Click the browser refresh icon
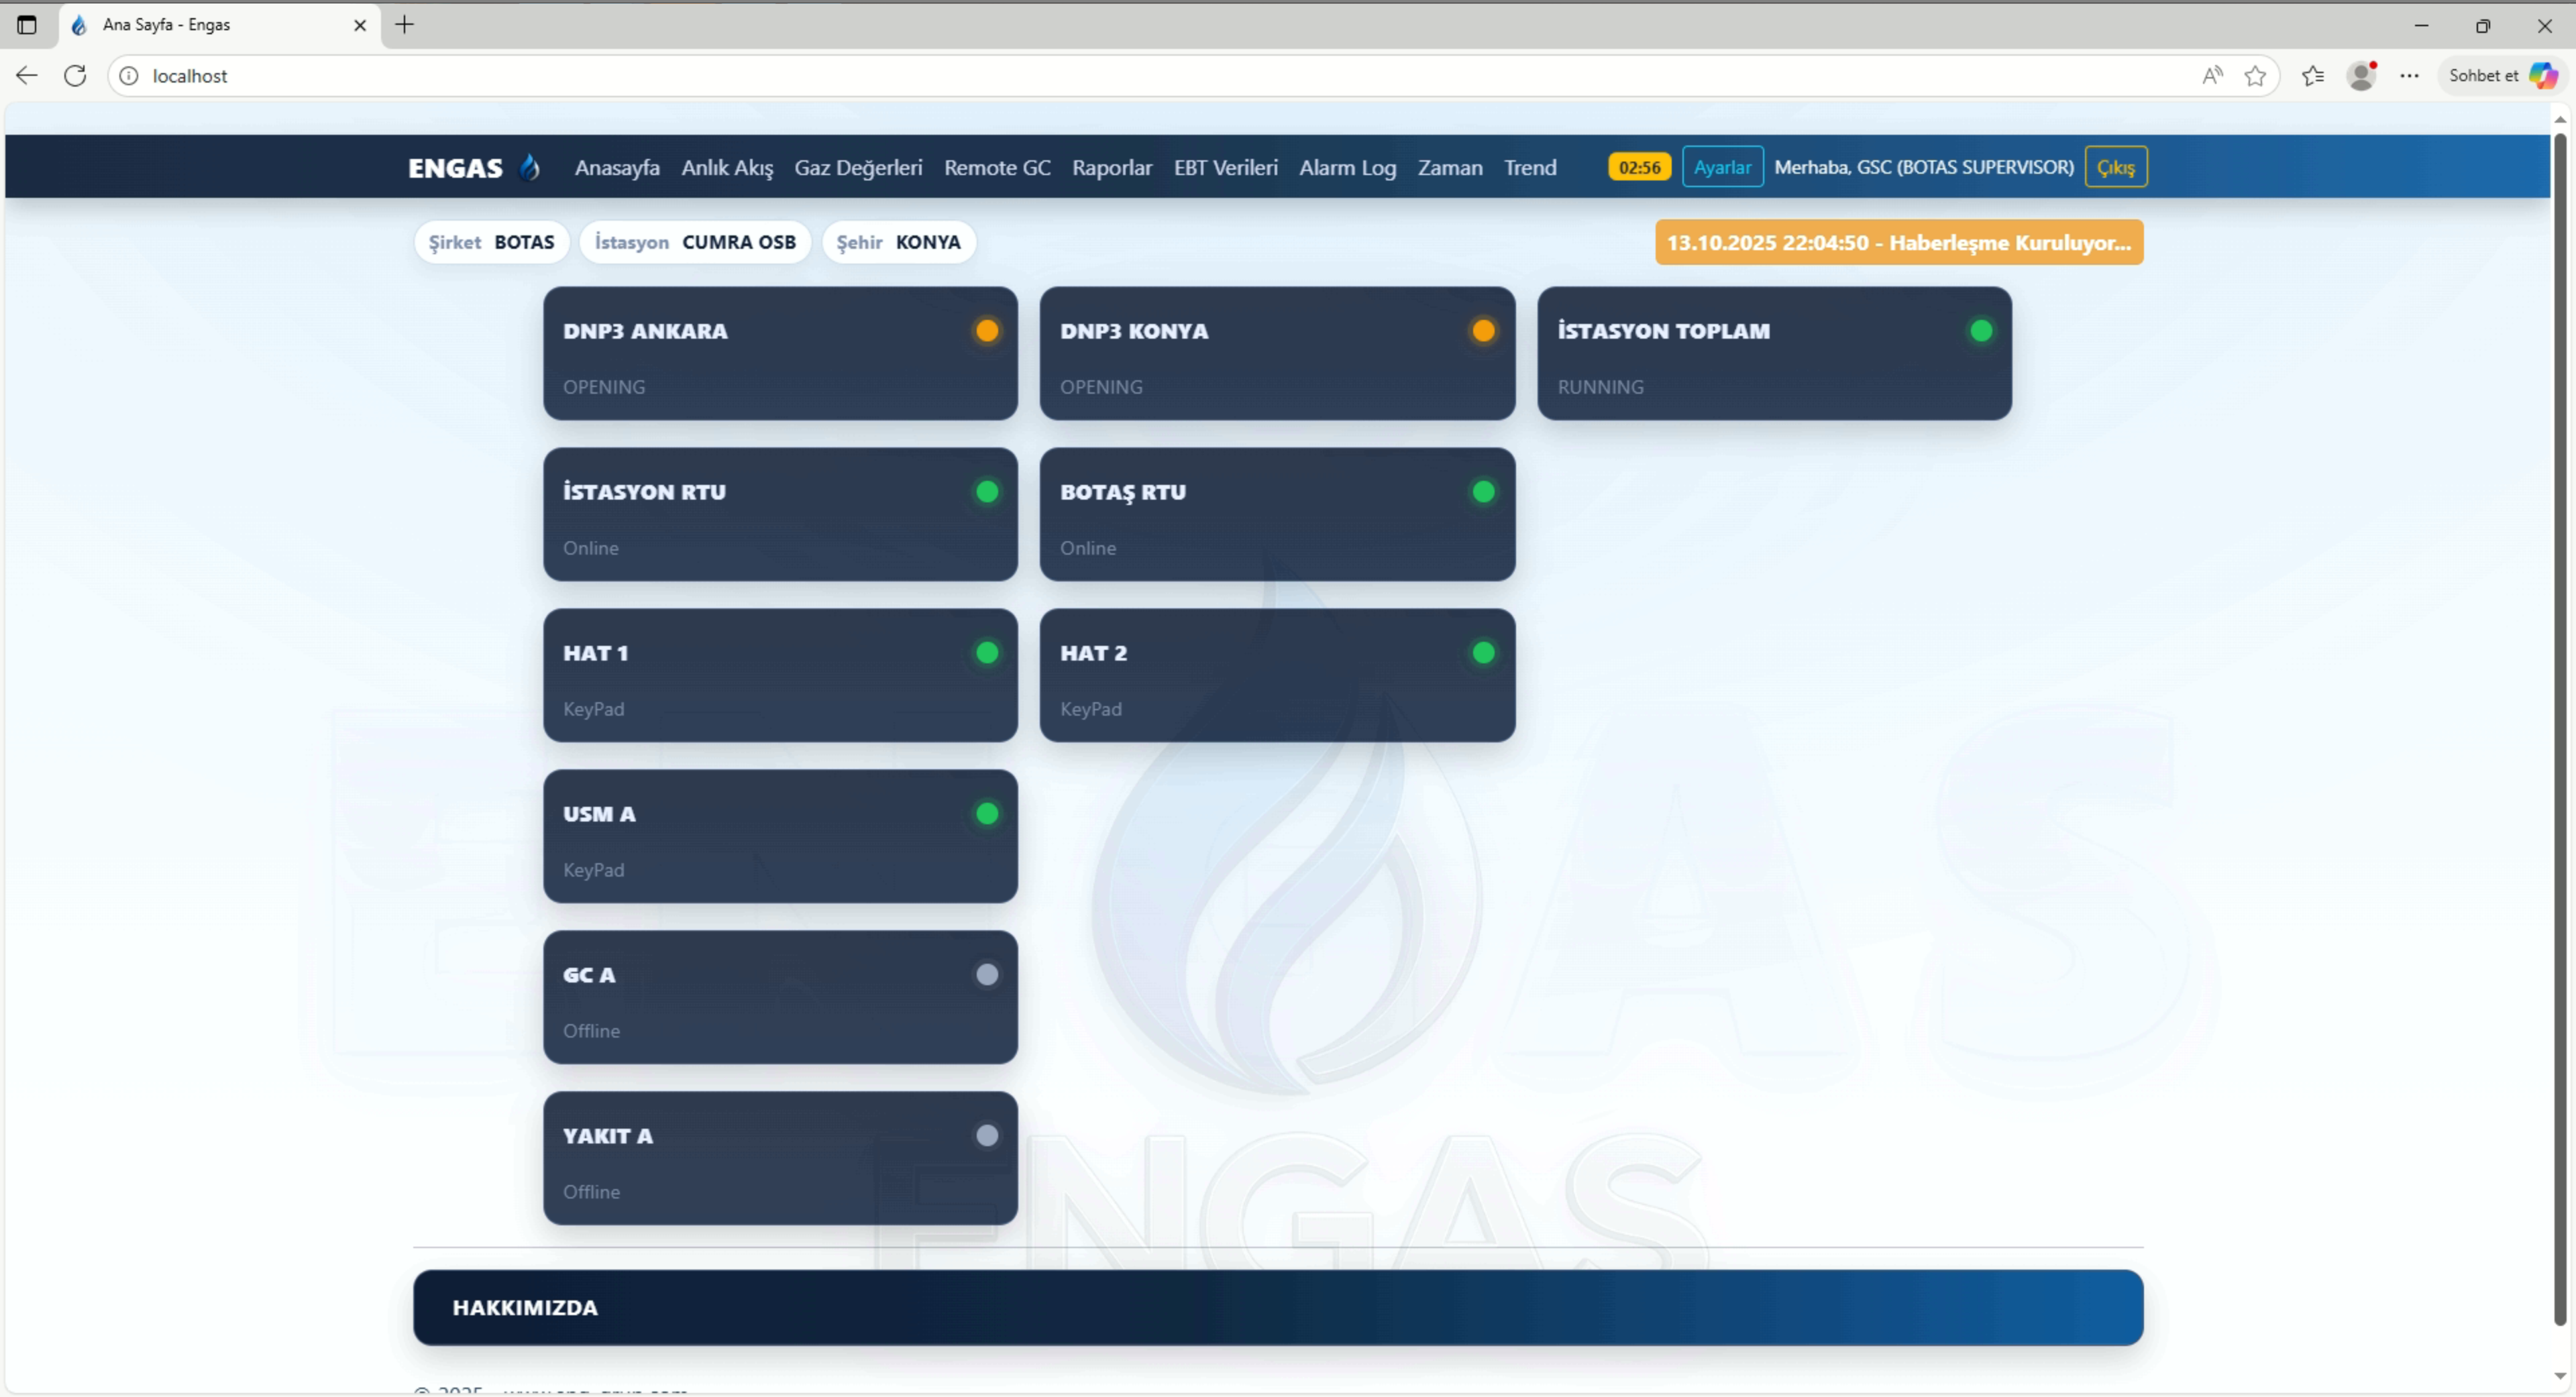The height and width of the screenshot is (1397, 2576). point(75,76)
